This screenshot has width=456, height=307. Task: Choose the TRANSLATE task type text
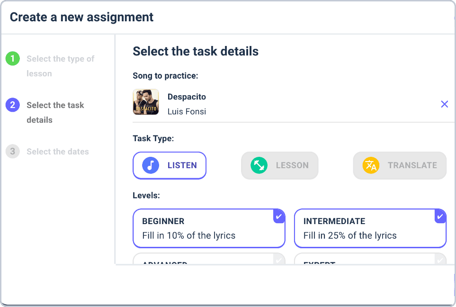click(412, 165)
